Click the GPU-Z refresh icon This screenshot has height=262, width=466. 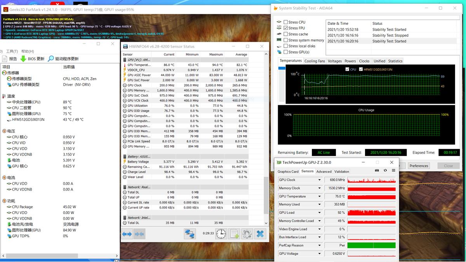point(385,170)
